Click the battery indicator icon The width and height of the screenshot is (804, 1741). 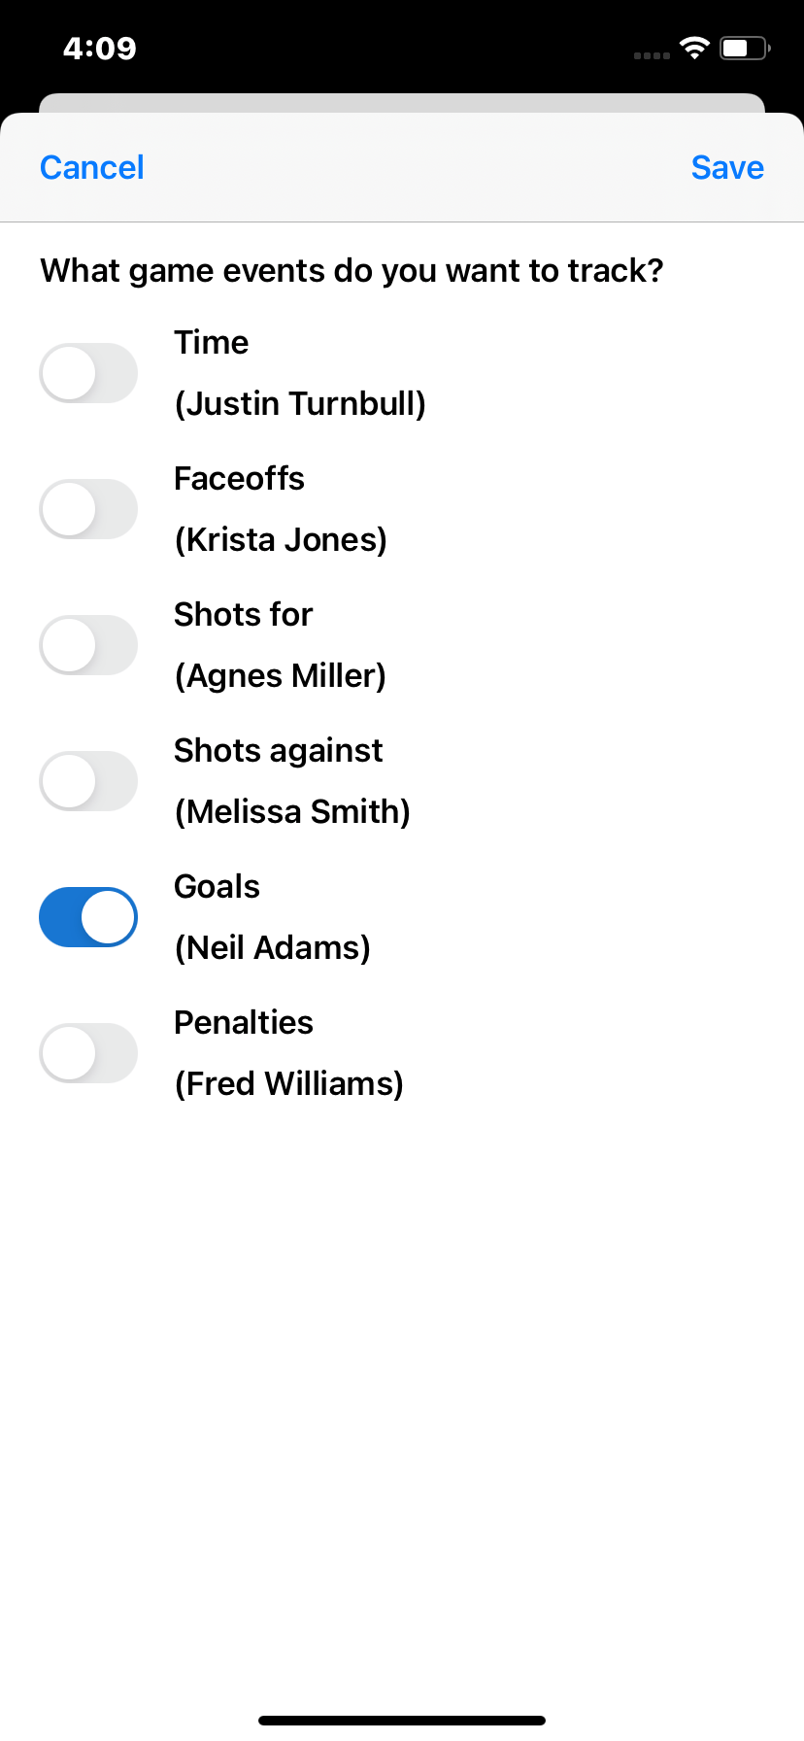(745, 48)
